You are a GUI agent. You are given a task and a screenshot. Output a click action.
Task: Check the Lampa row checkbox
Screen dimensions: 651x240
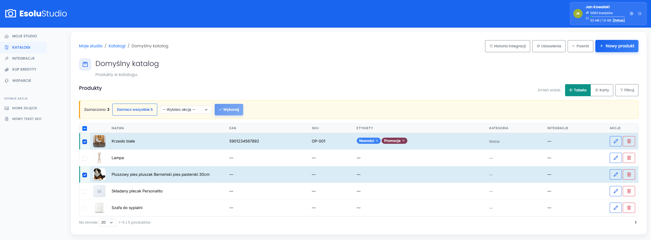pos(85,158)
